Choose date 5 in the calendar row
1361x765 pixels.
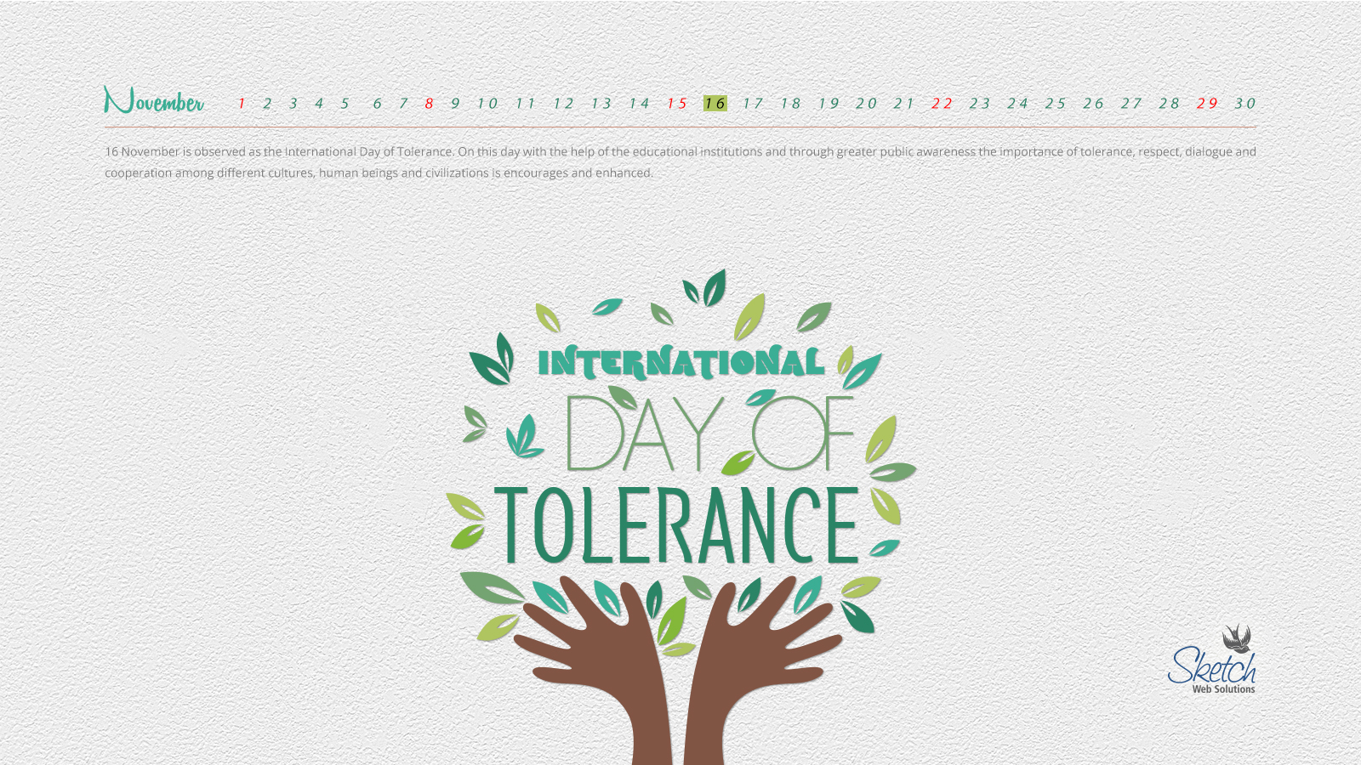click(345, 104)
